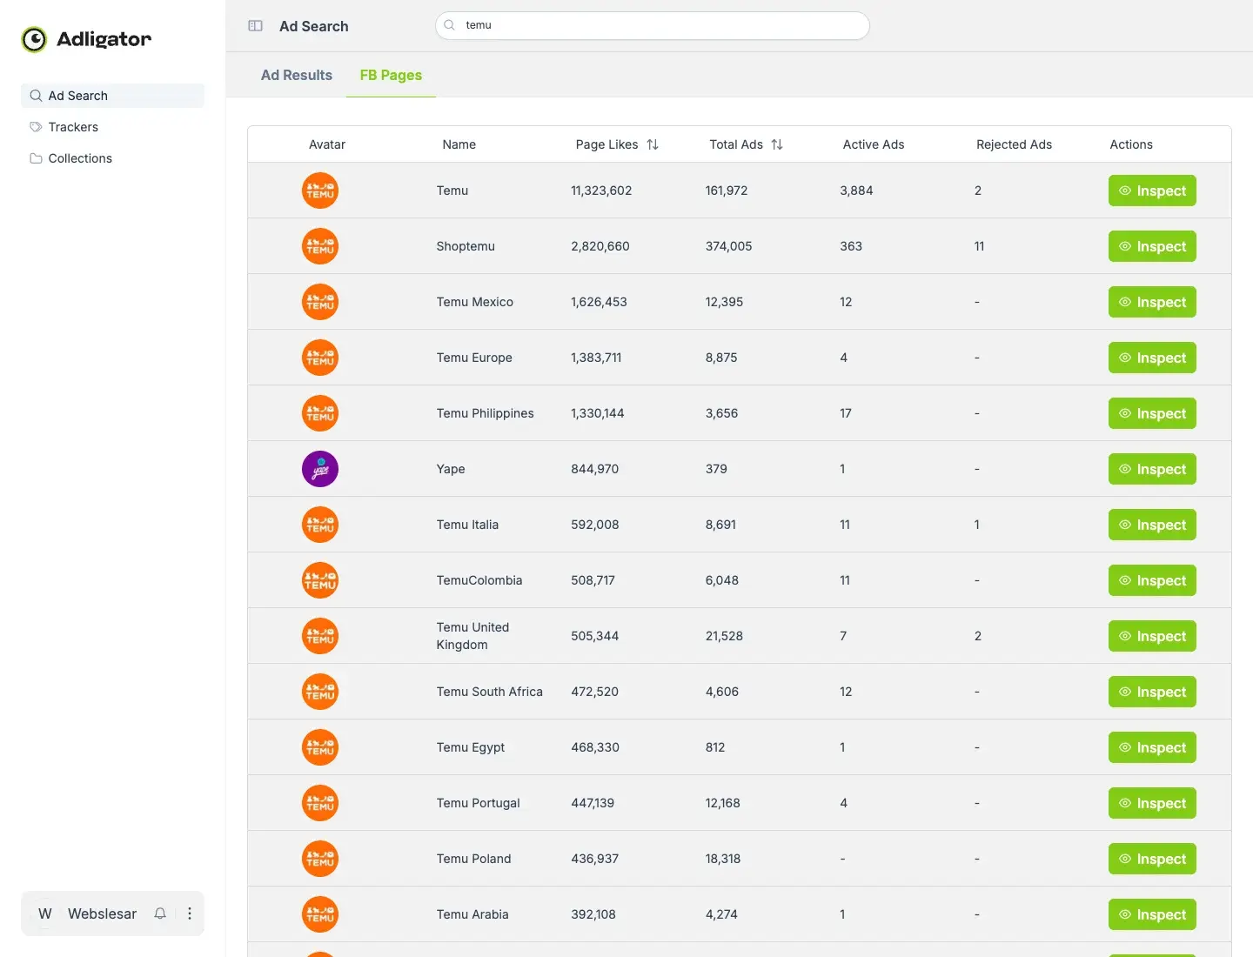Inspect the Temu United Kingdom page

[1152, 636]
